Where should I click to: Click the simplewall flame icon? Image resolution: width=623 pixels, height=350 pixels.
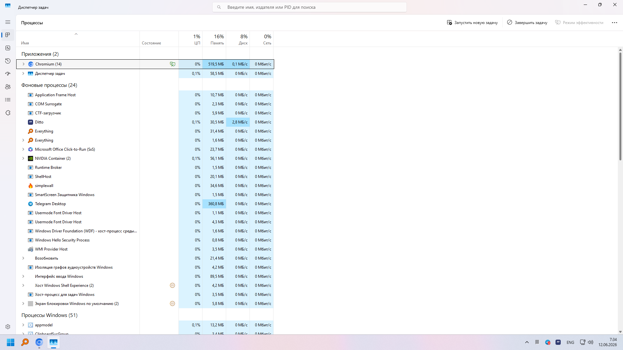click(x=31, y=186)
